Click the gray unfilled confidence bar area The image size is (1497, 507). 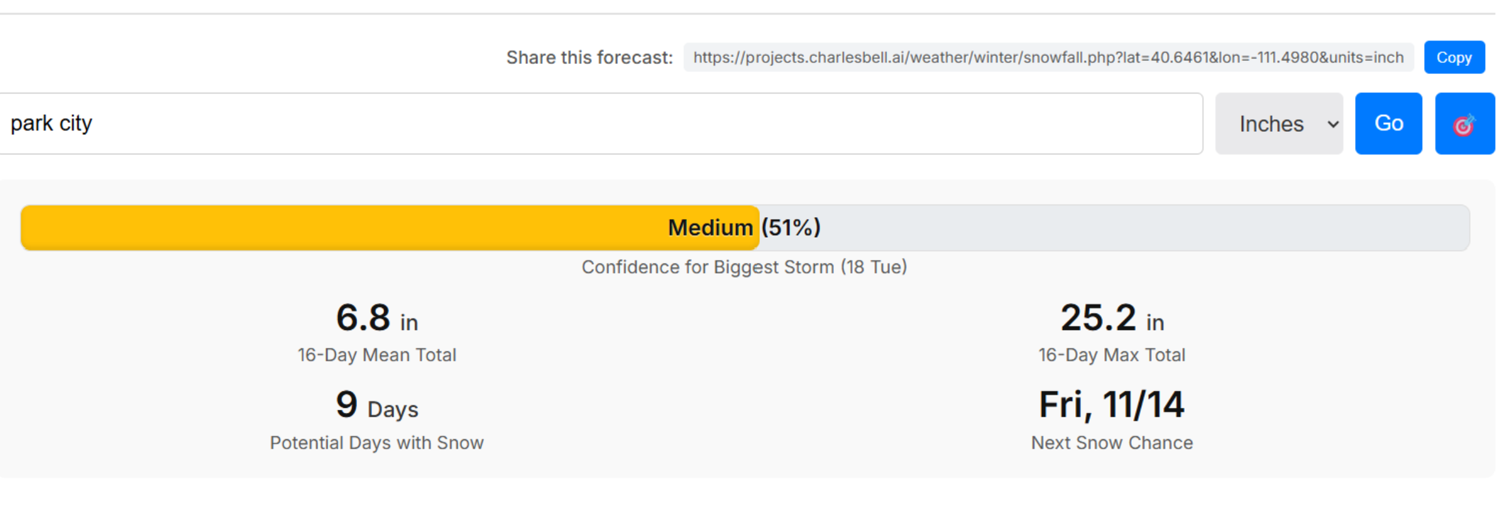coord(1131,228)
